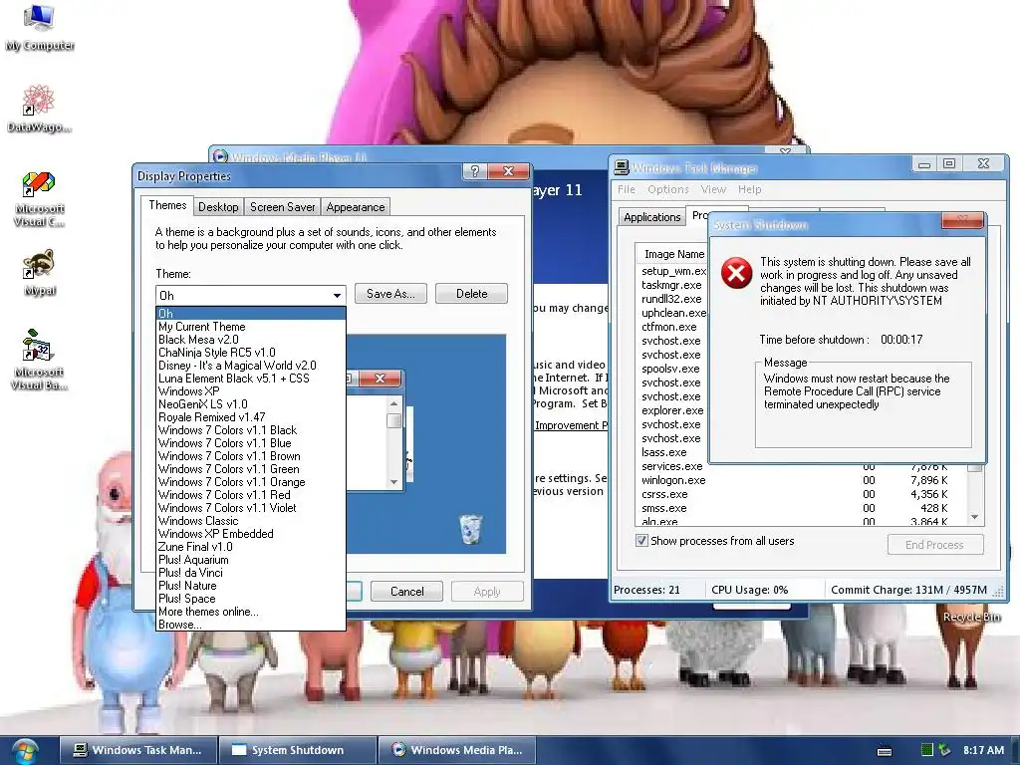Viewport: 1020px width, 765px height.
Task: Collapse the Theme dropdown arrow
Action: coord(337,295)
